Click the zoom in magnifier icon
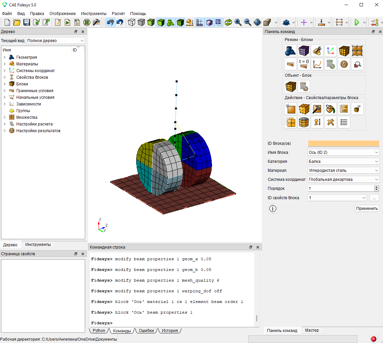This screenshot has height=343, width=383. 238,22
